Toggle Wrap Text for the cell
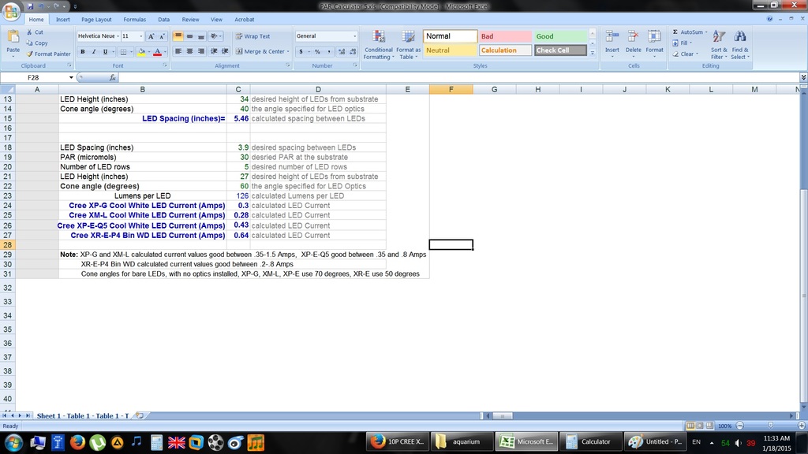 tap(252, 36)
